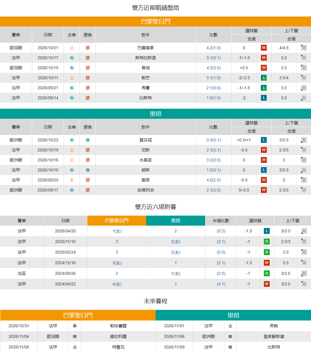Click the U badge in the 2024/05/26 head-to-head row

pos(304,273)
